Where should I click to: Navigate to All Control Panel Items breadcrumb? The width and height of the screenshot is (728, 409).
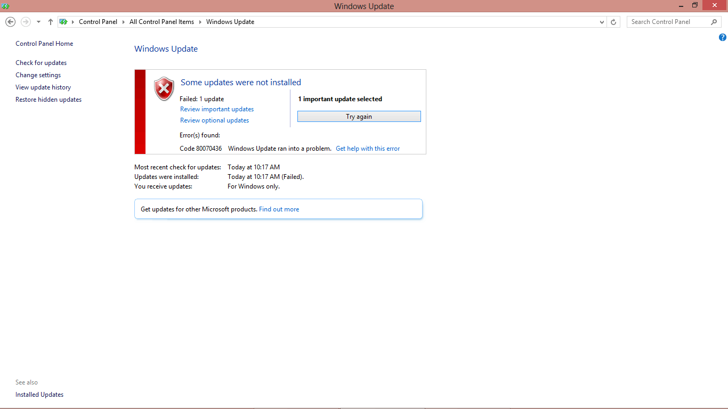pos(161,22)
